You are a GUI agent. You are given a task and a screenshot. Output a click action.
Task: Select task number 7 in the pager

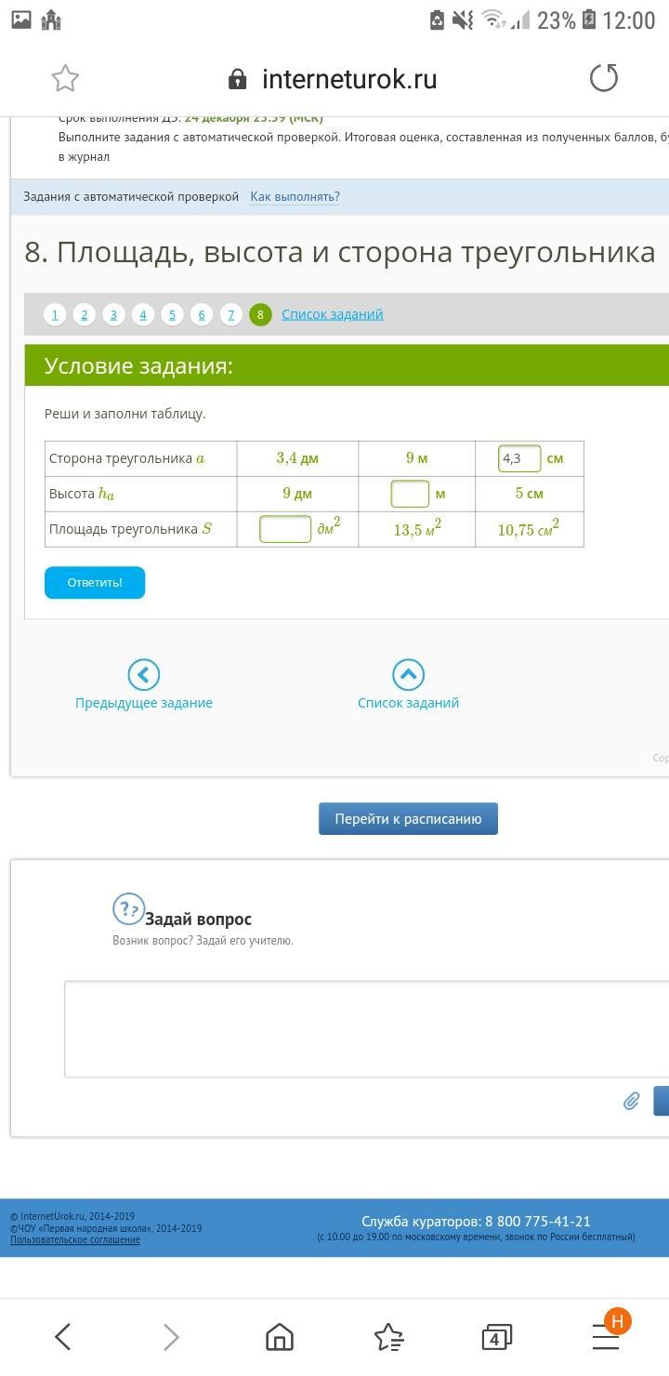[x=230, y=314]
